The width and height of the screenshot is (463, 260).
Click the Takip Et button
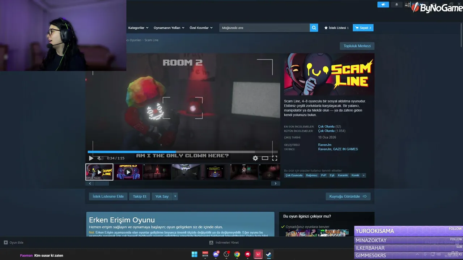140,196
